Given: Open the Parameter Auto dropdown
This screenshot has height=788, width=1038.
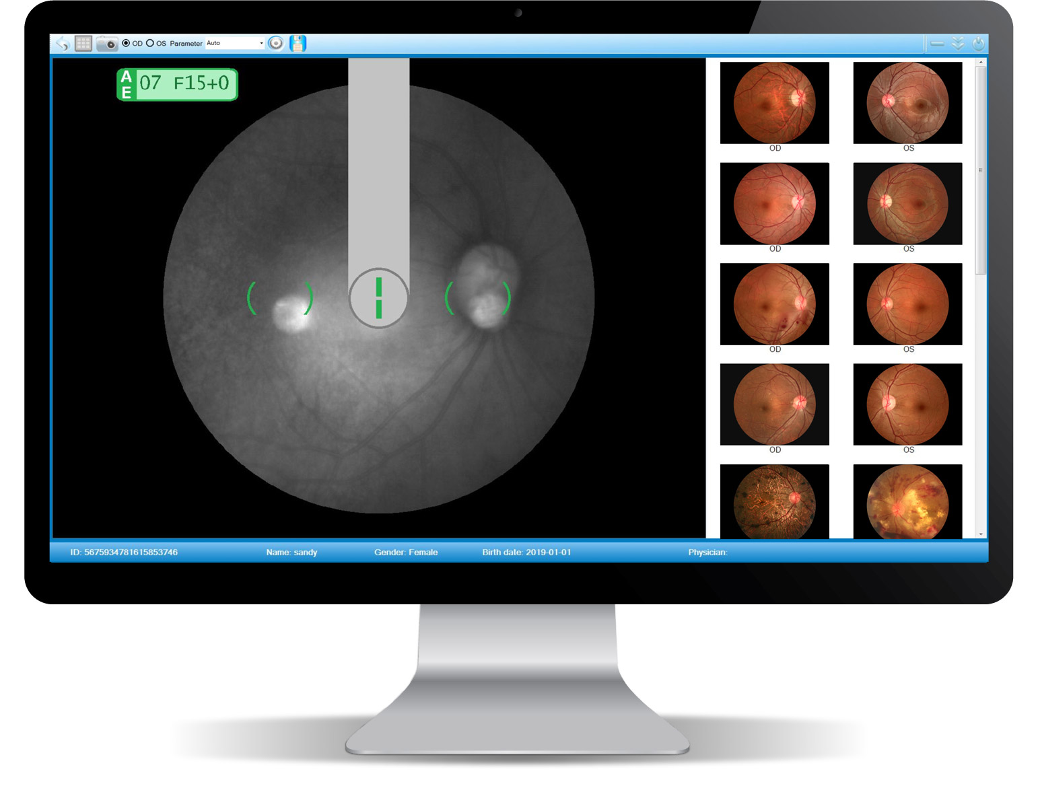Looking at the screenshot, I should tap(235, 43).
